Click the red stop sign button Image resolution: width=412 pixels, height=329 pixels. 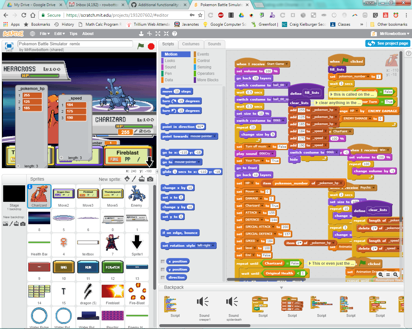tap(151, 46)
